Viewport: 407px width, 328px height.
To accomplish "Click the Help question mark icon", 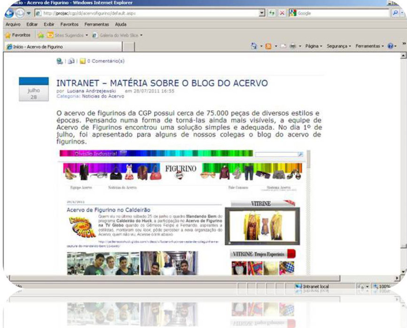I will pos(390,46).
